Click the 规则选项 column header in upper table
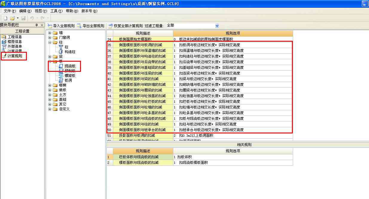This screenshot has height=199, width=369. (233, 33)
